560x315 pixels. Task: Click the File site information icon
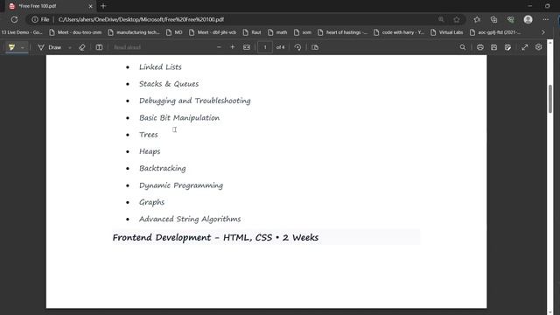click(40, 19)
